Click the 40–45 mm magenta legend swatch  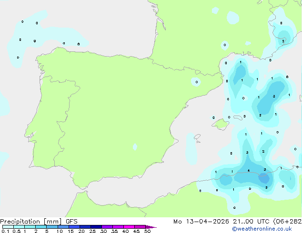tap(129, 227)
